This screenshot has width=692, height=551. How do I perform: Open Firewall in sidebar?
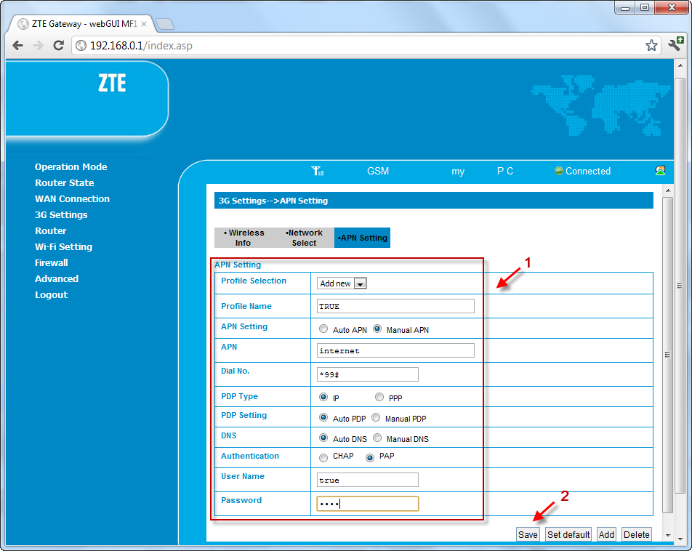(52, 262)
